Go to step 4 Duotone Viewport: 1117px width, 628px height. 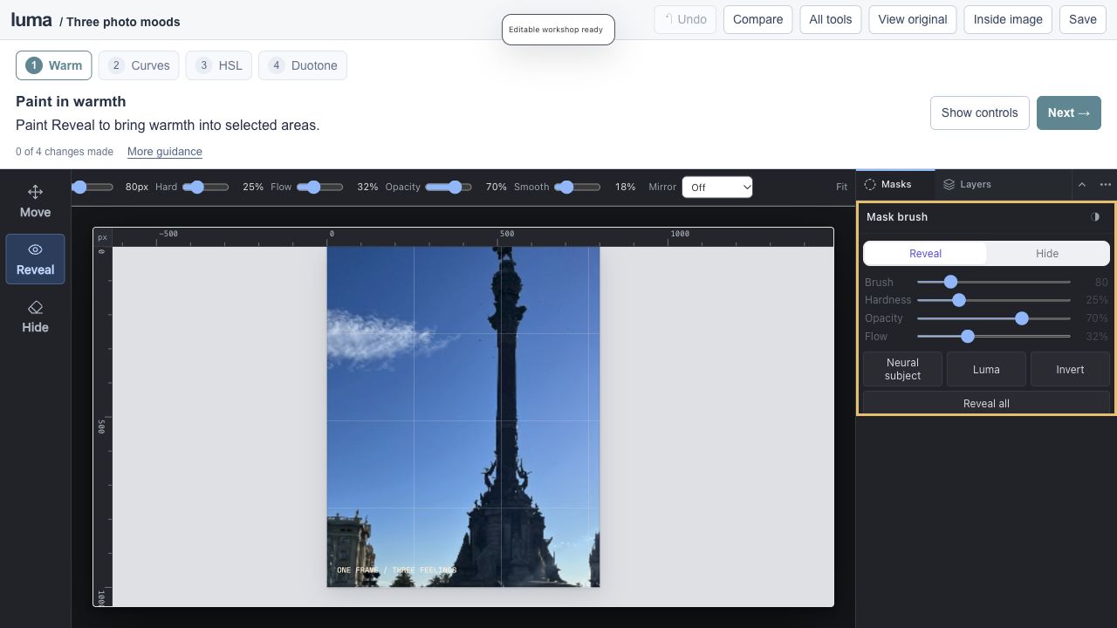(303, 65)
